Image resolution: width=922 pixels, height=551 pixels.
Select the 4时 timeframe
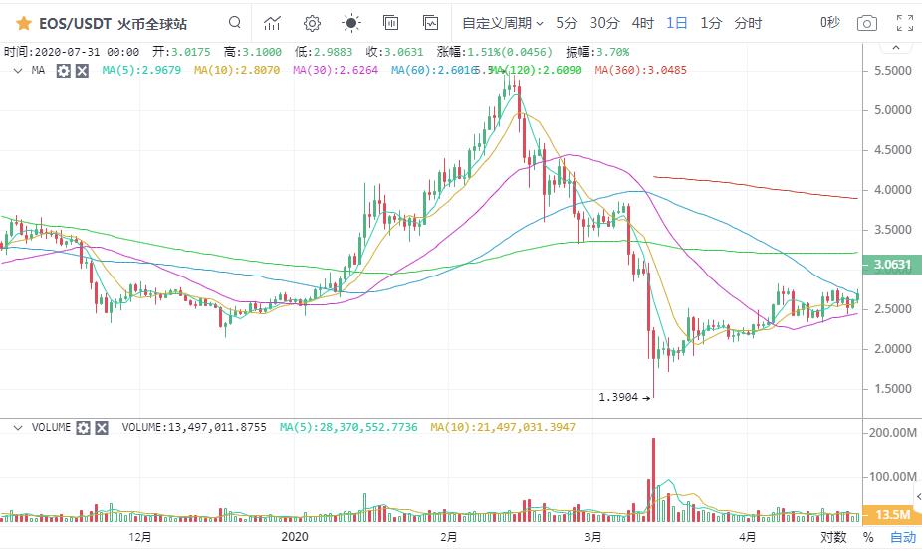click(642, 23)
